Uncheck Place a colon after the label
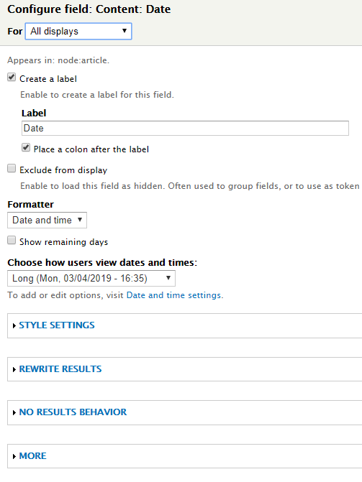 (x=26, y=148)
